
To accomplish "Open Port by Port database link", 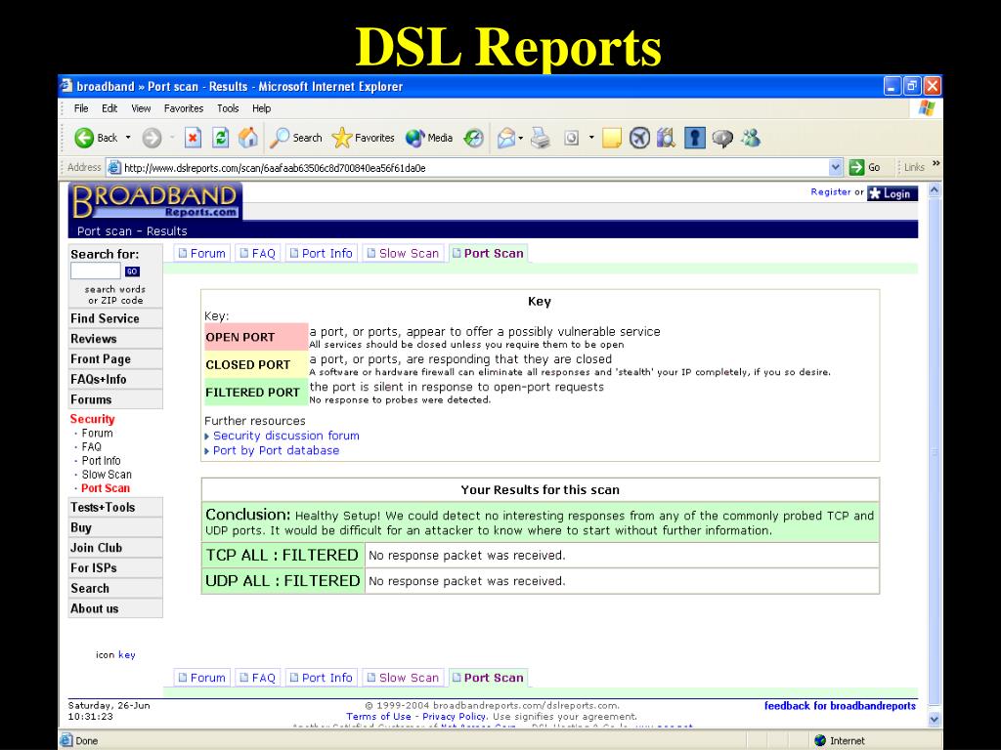I will [276, 450].
